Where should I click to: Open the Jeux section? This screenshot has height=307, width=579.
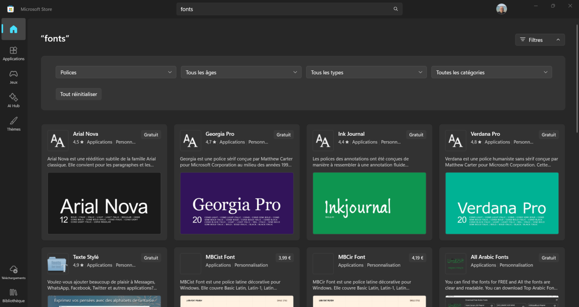[13, 77]
